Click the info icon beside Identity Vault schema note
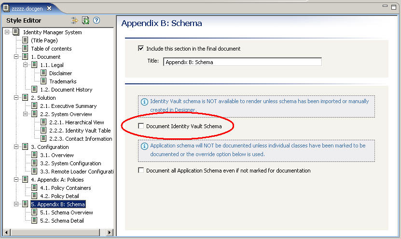401x239 pixels. [x=144, y=102]
